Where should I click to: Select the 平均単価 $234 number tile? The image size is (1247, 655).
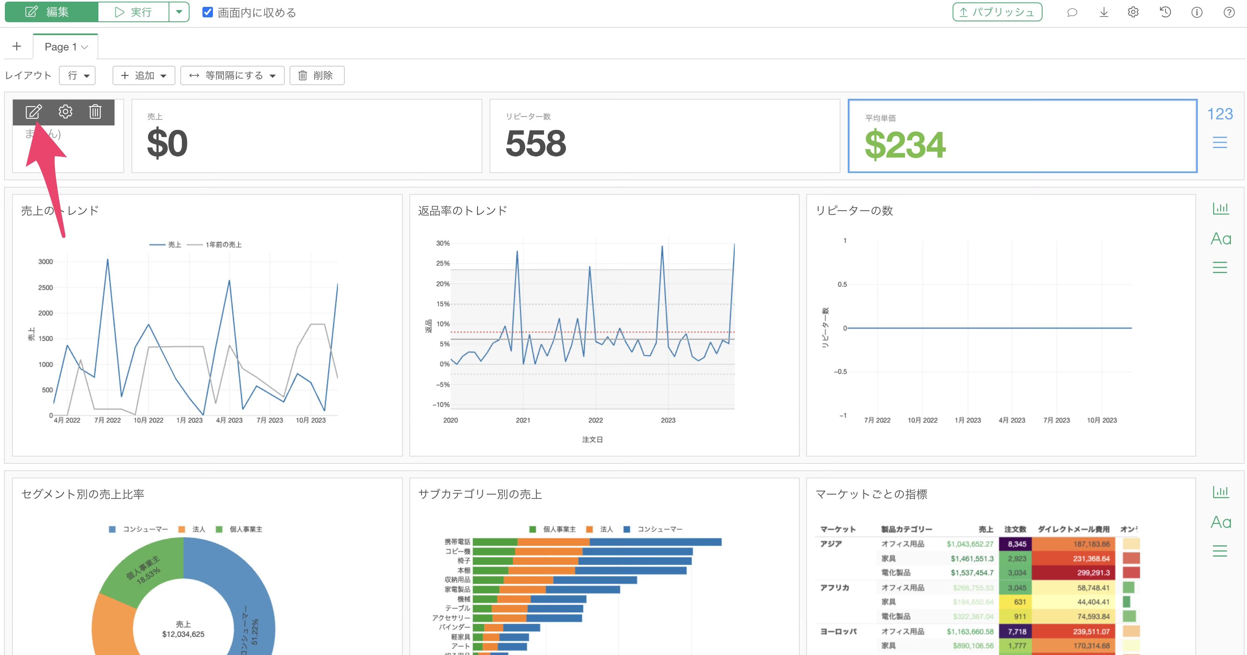[x=1022, y=136]
